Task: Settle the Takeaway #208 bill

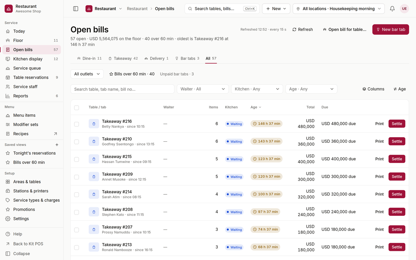Action: pyautogui.click(x=397, y=212)
